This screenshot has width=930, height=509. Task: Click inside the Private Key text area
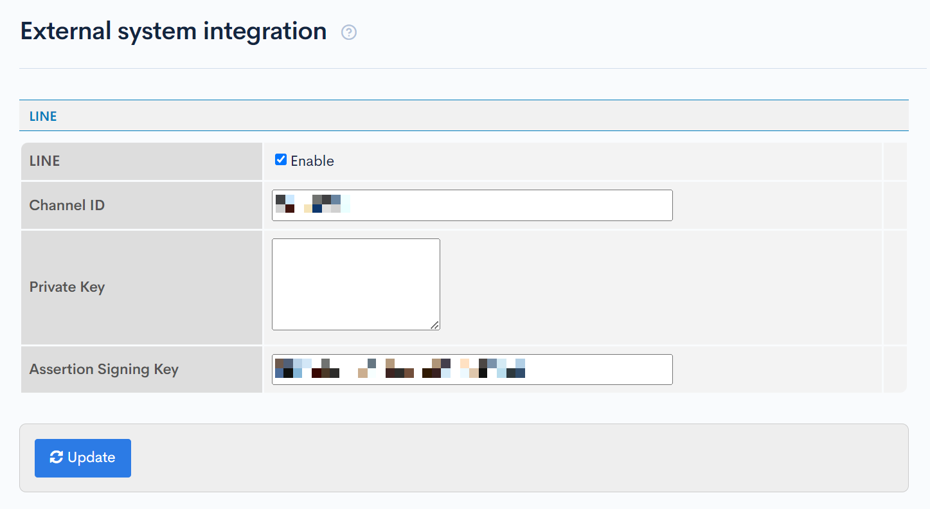coord(356,284)
